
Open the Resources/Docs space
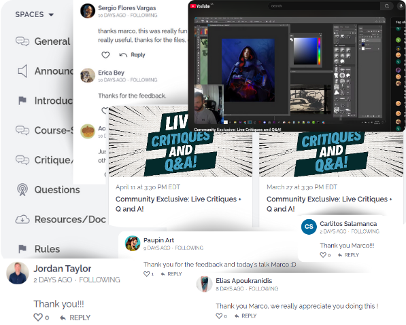pyautogui.click(x=70, y=219)
